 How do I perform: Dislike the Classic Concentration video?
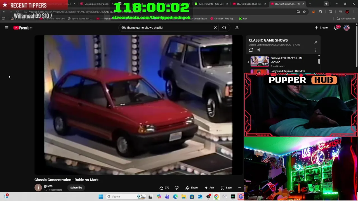[x=176, y=188]
